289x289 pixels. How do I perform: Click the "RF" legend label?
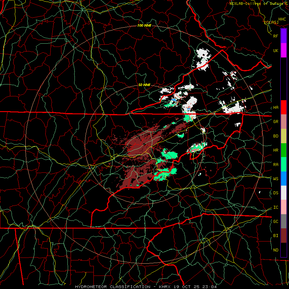(x=276, y=36)
